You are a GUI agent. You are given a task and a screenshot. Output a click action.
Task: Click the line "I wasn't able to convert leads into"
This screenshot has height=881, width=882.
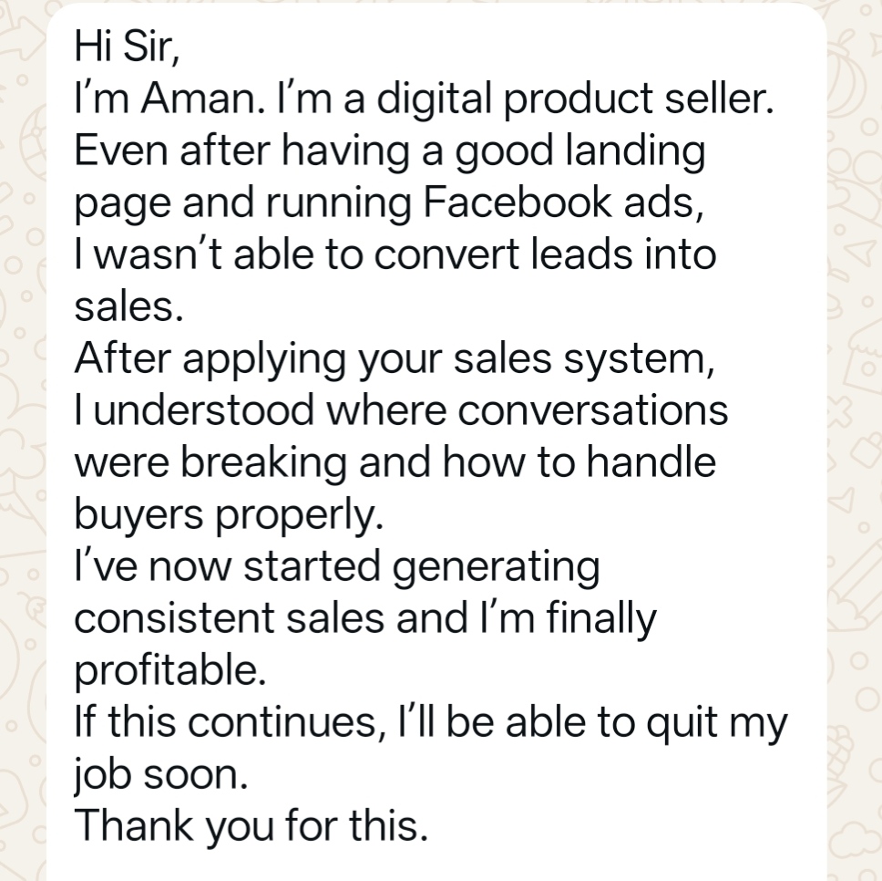click(395, 255)
